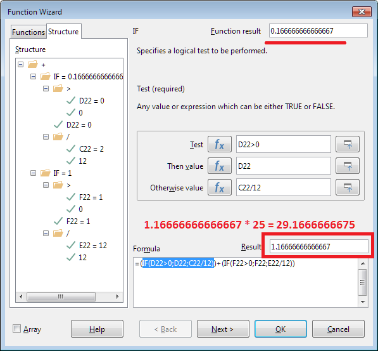Click the folder icon of the + root node

pyautogui.click(x=32, y=65)
